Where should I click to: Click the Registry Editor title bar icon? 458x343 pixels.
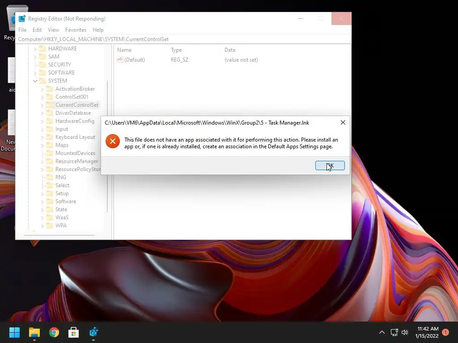coord(22,19)
